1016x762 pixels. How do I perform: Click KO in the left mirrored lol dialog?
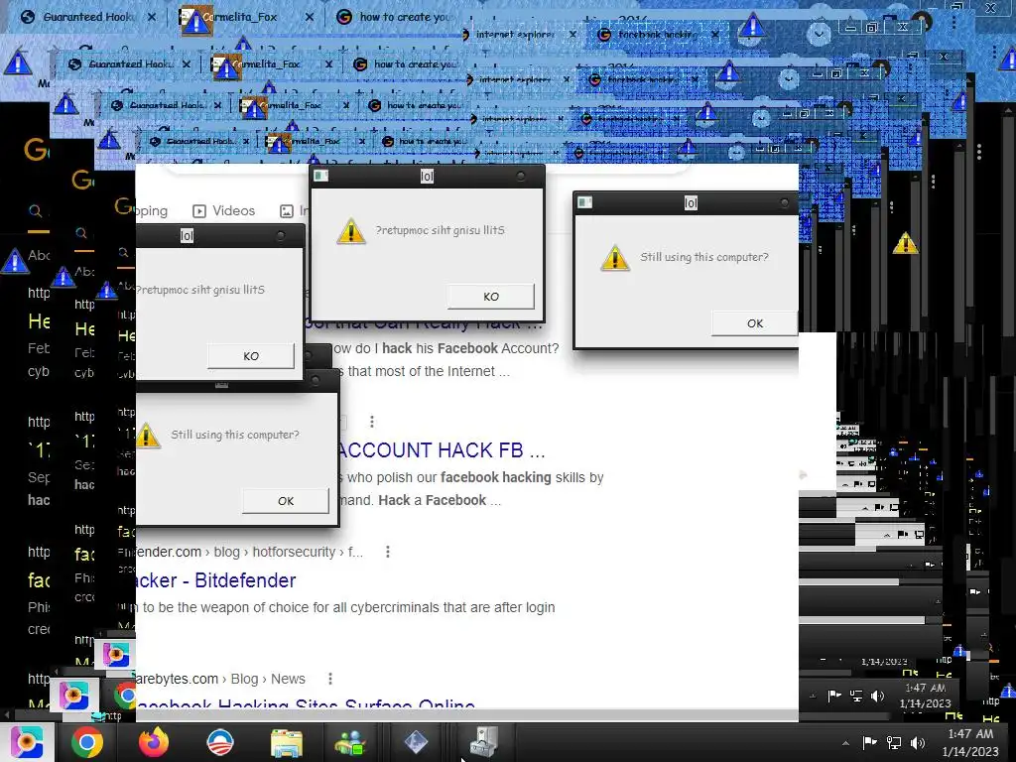[x=251, y=356]
